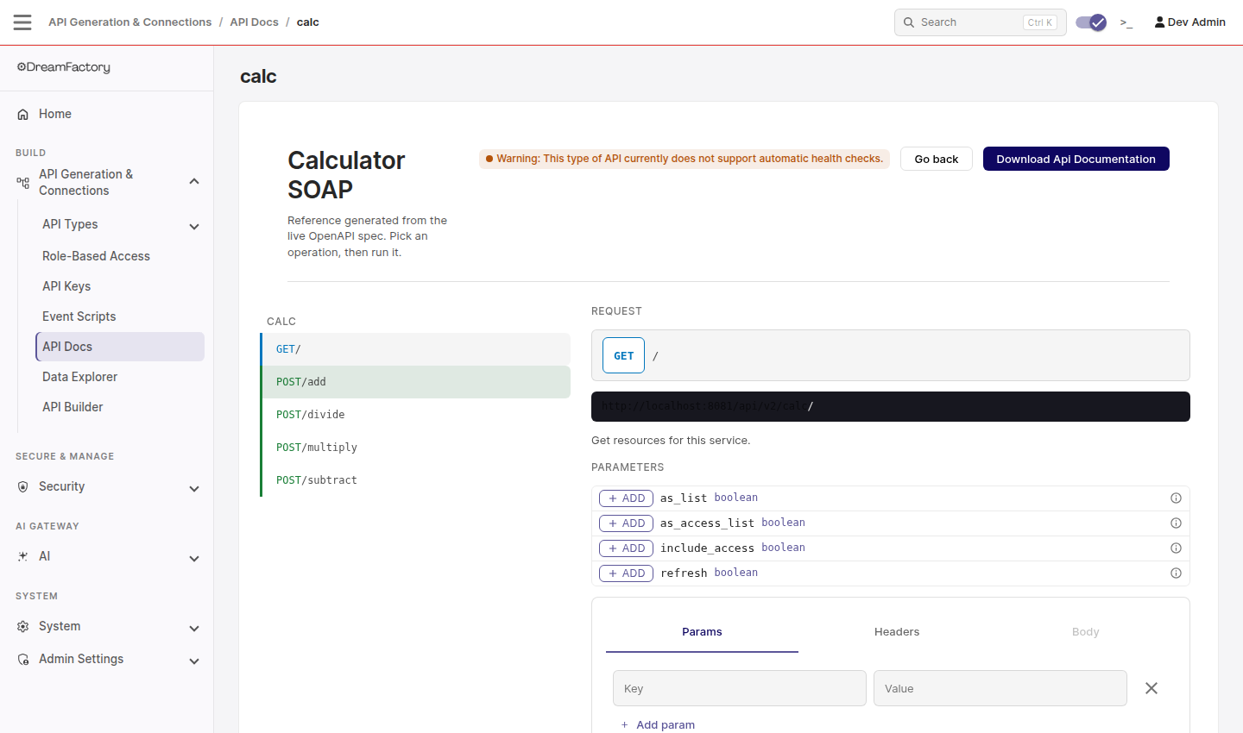Expand the API Types submenu
This screenshot has height=733, width=1243.
[x=194, y=226]
